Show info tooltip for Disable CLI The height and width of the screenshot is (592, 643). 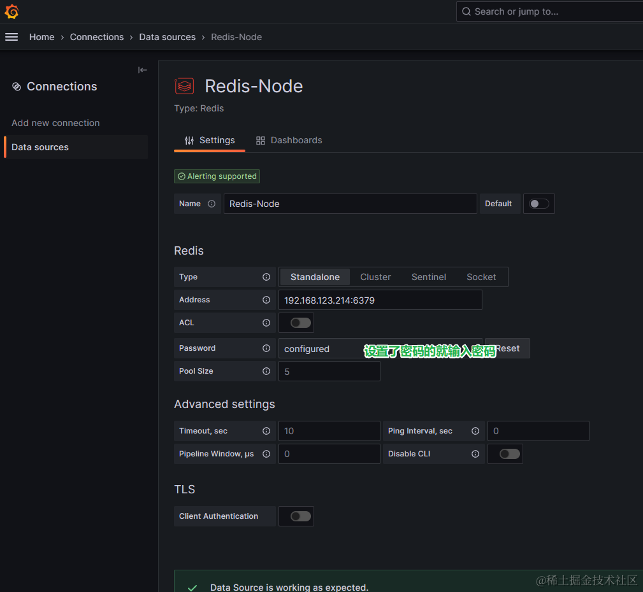click(475, 454)
